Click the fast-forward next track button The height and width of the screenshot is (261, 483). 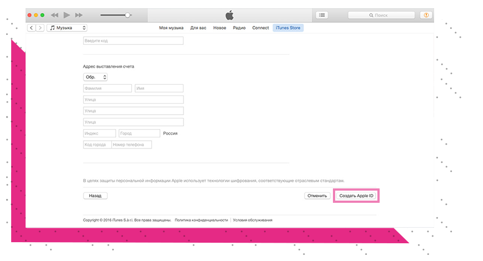click(79, 15)
